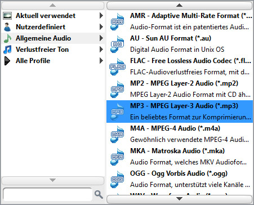Expand the Aktuell verwendet submenu arrow

pos(101,16)
